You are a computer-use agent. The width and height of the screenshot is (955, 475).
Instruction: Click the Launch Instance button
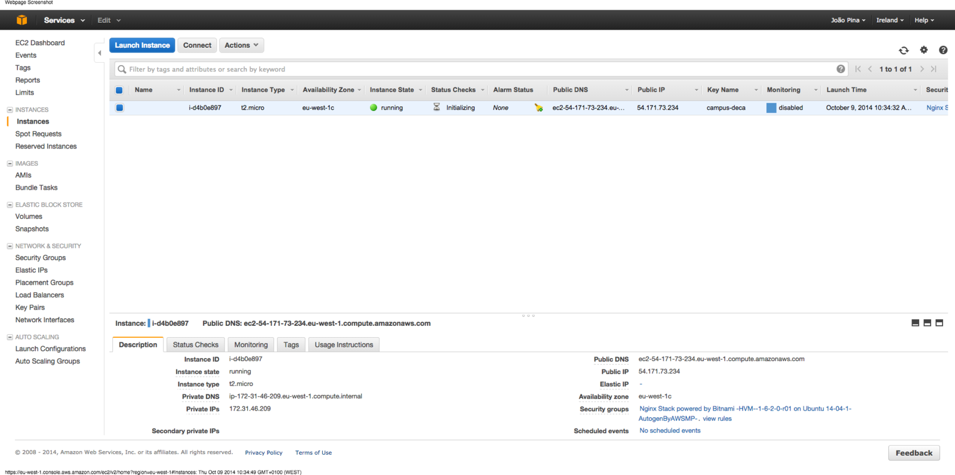click(142, 45)
